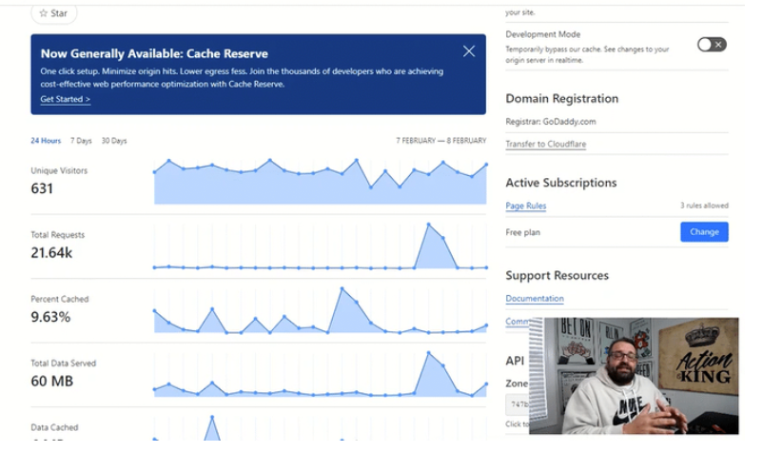
Task: Click the Total Data Served 60 MB value
Action: 52,381
